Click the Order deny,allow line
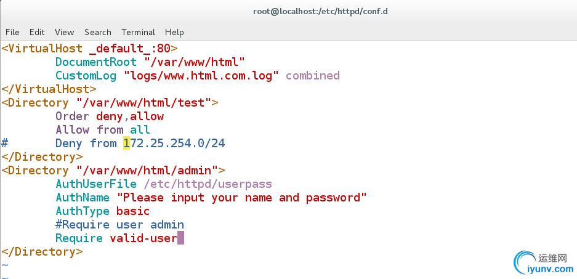This screenshot has width=577, height=279. coord(109,116)
